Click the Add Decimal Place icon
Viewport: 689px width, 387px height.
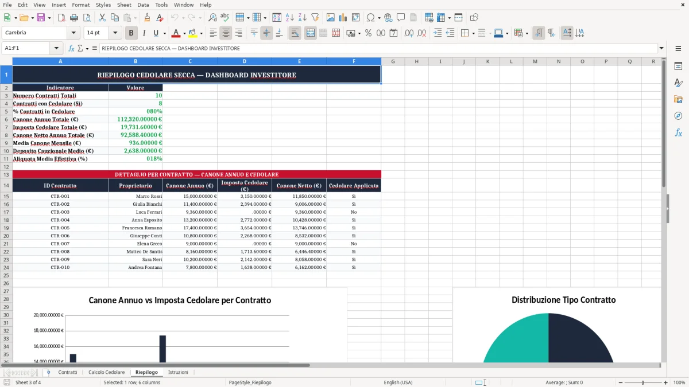pos(409,33)
